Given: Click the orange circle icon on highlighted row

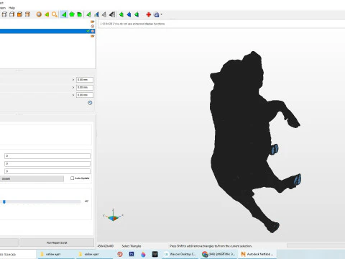Looking at the screenshot, I should 93,31.
